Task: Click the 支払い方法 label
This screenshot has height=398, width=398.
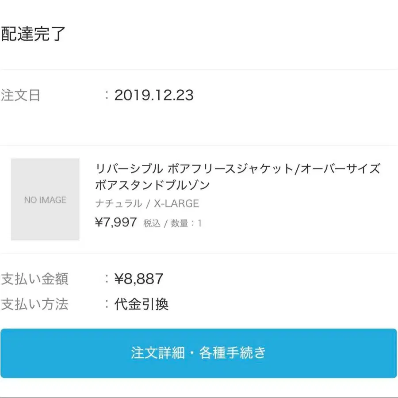Action: tap(34, 304)
